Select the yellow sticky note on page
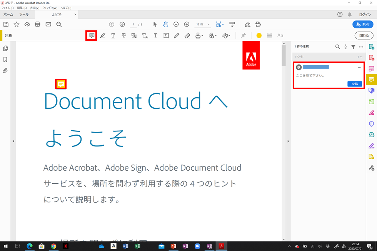The width and height of the screenshot is (377, 251). (x=61, y=84)
